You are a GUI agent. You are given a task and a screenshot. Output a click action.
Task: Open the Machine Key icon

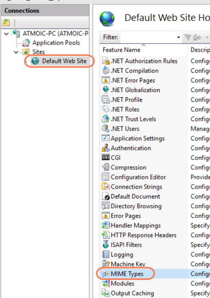pyautogui.click(x=106, y=264)
